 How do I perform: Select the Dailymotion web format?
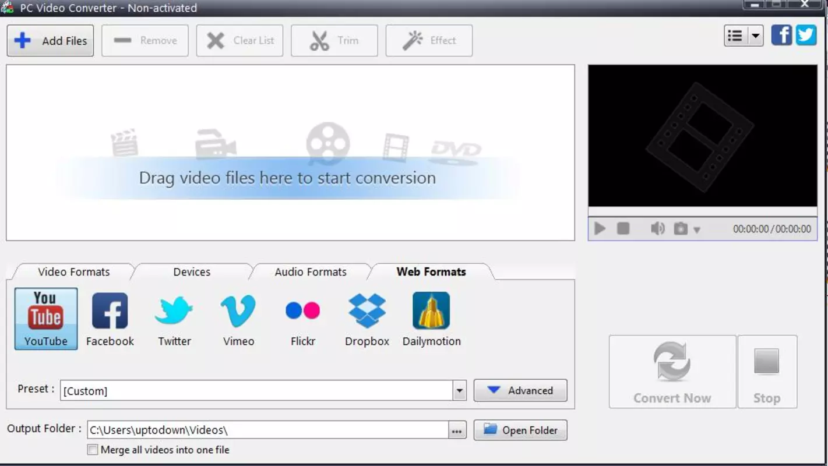tap(432, 320)
